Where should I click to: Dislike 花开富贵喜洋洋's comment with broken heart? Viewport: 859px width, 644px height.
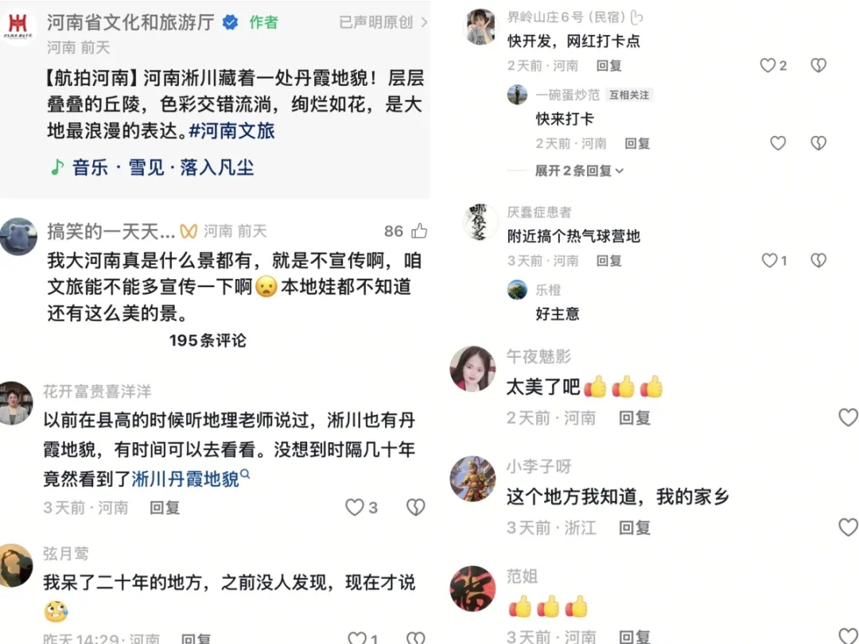click(416, 507)
